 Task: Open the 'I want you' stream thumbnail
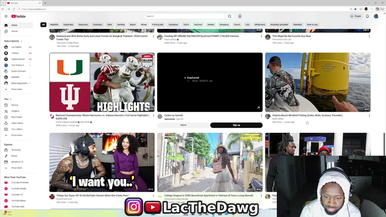click(x=102, y=162)
